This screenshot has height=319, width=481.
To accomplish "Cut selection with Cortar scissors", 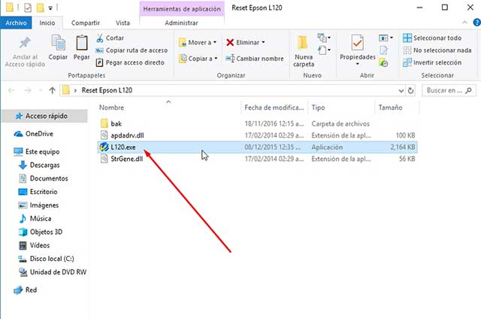I will [x=110, y=38].
